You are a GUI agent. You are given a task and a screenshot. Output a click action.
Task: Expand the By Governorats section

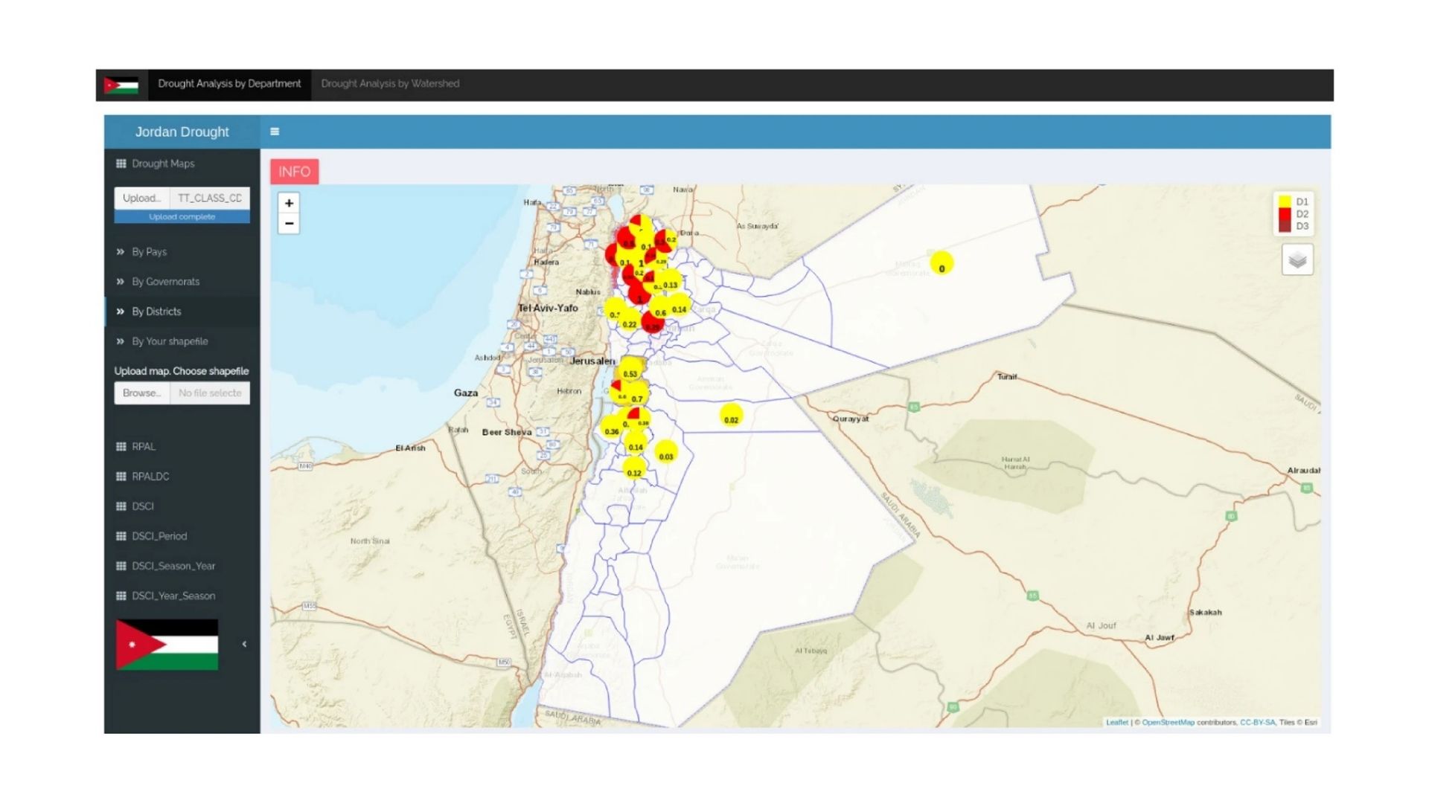click(x=165, y=282)
